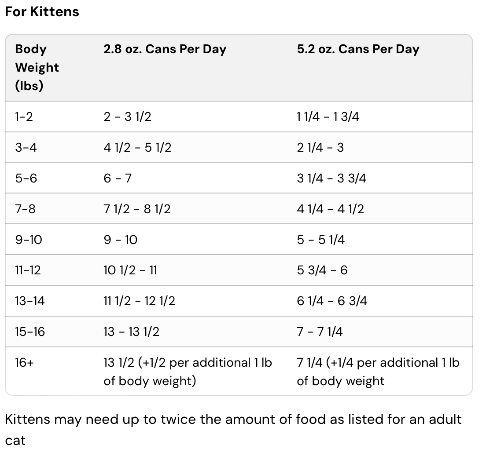Select the 9-10 body weight cell
This screenshot has height=452, width=486.
[x=29, y=240]
